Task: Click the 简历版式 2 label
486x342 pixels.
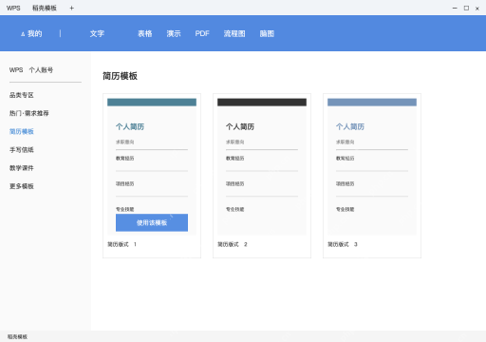Action: [x=233, y=244]
